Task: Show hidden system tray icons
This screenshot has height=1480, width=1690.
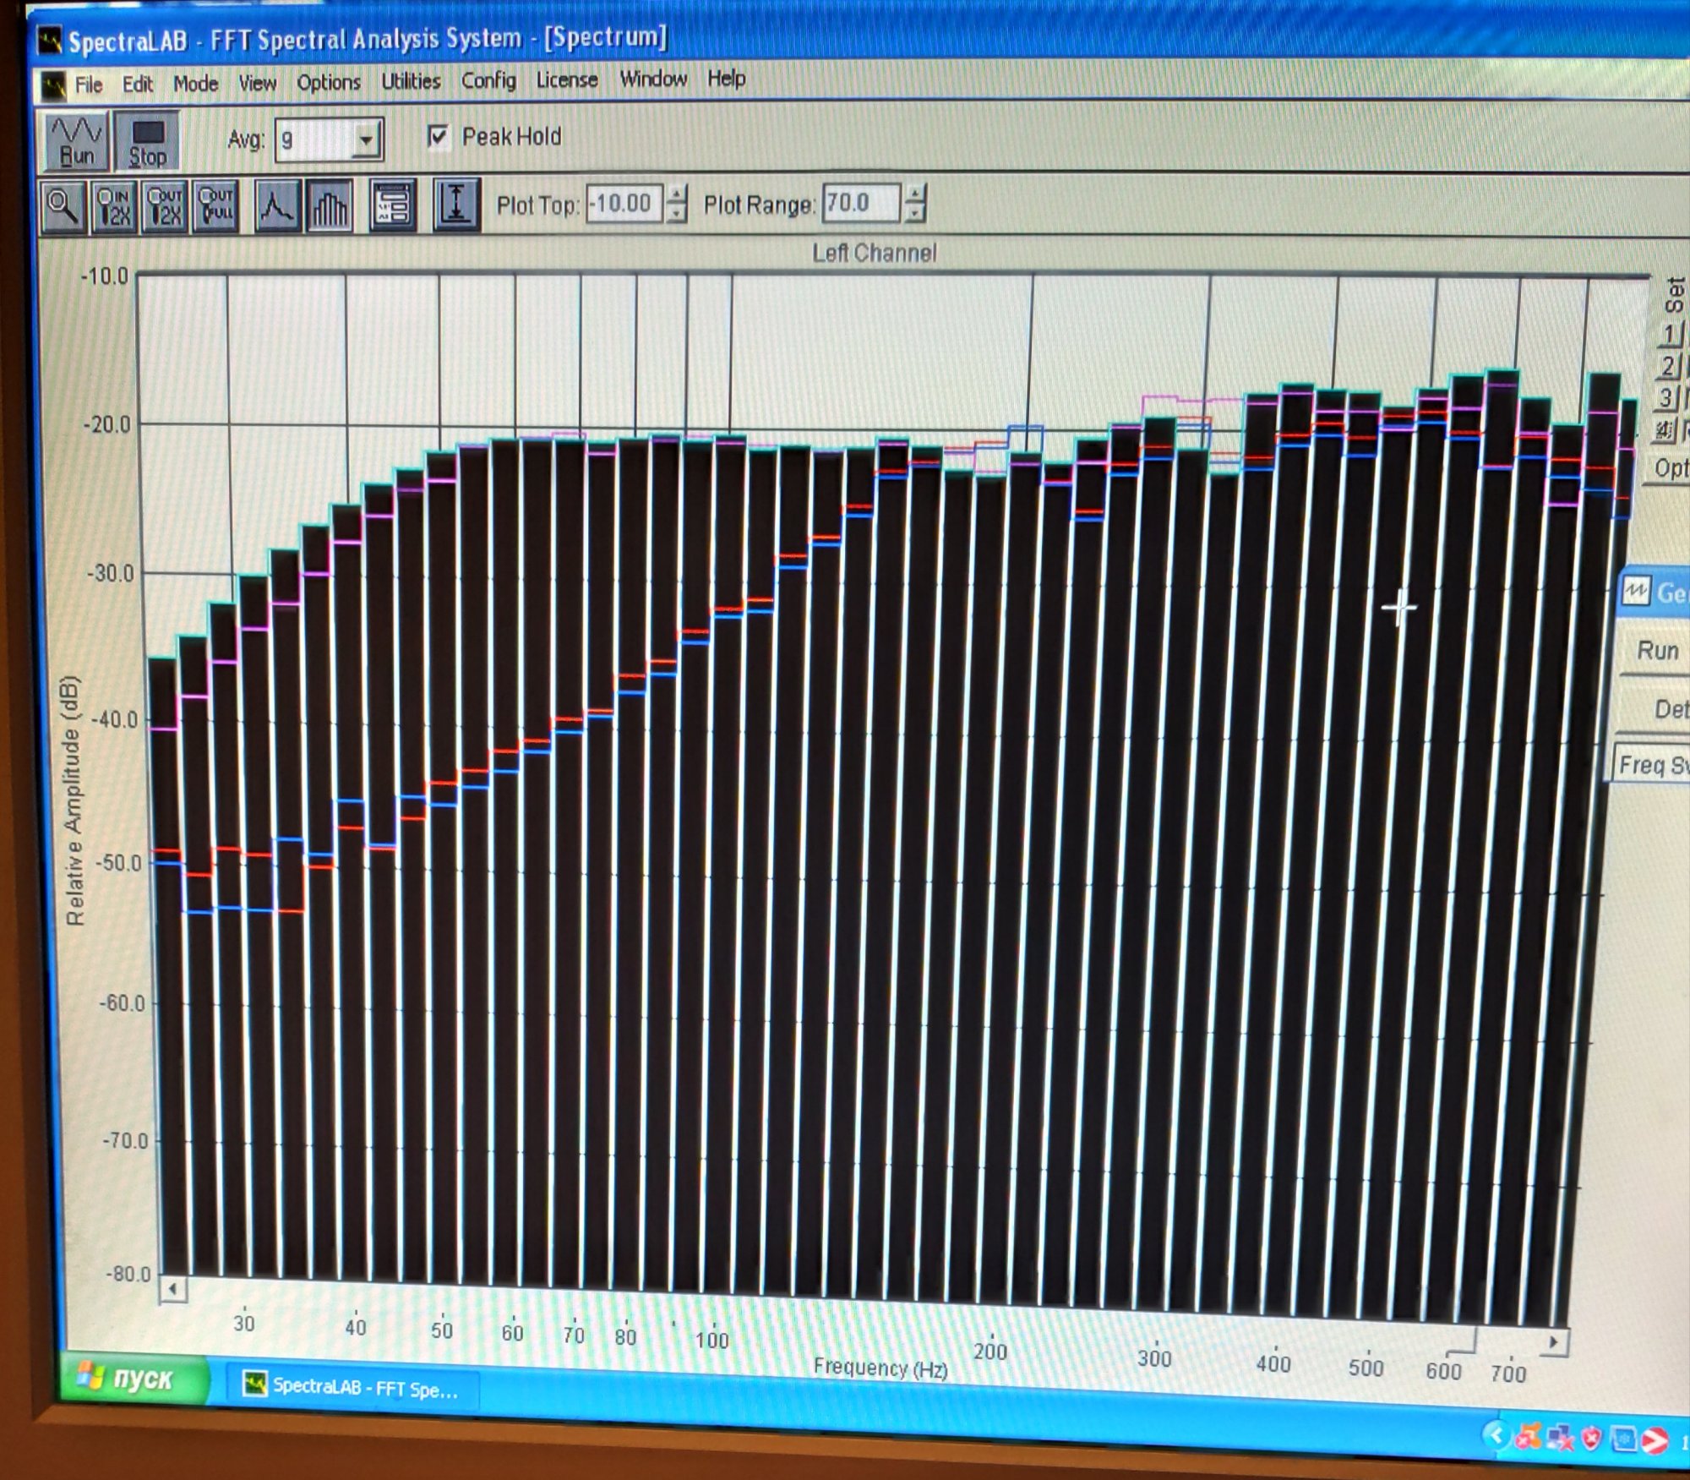Action: coord(1496,1434)
